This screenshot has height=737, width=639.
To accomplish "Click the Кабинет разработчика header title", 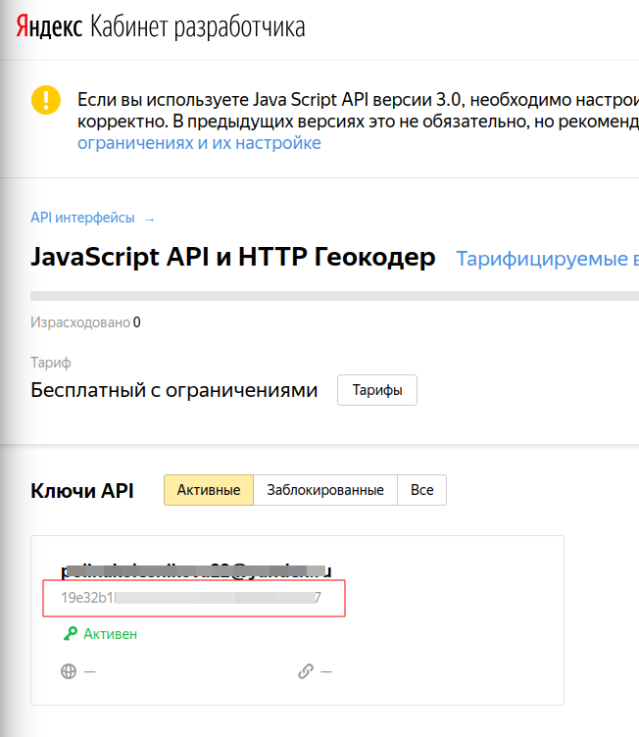I will click(x=197, y=27).
